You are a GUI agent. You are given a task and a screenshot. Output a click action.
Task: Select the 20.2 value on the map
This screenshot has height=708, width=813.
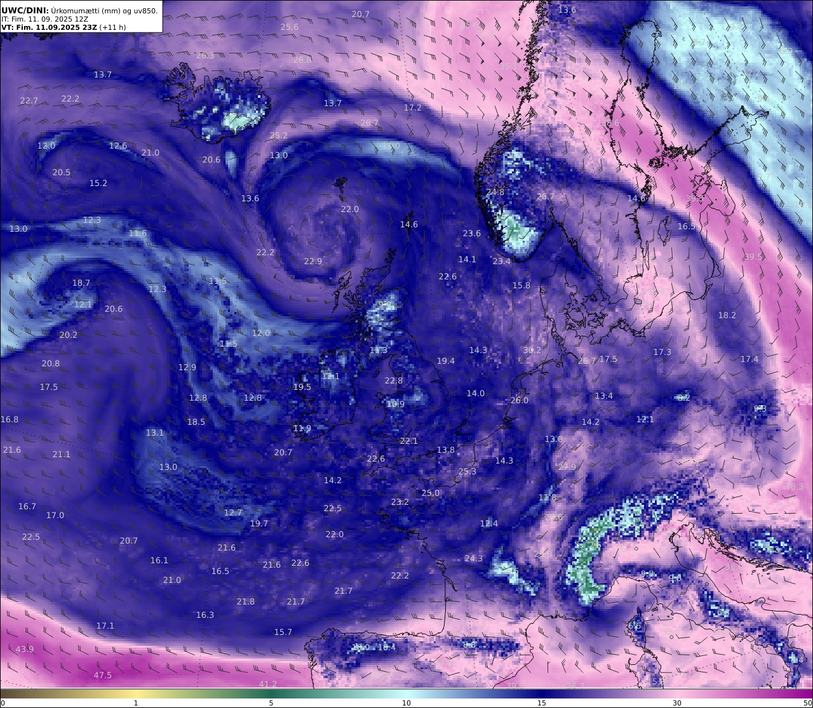pyautogui.click(x=69, y=335)
